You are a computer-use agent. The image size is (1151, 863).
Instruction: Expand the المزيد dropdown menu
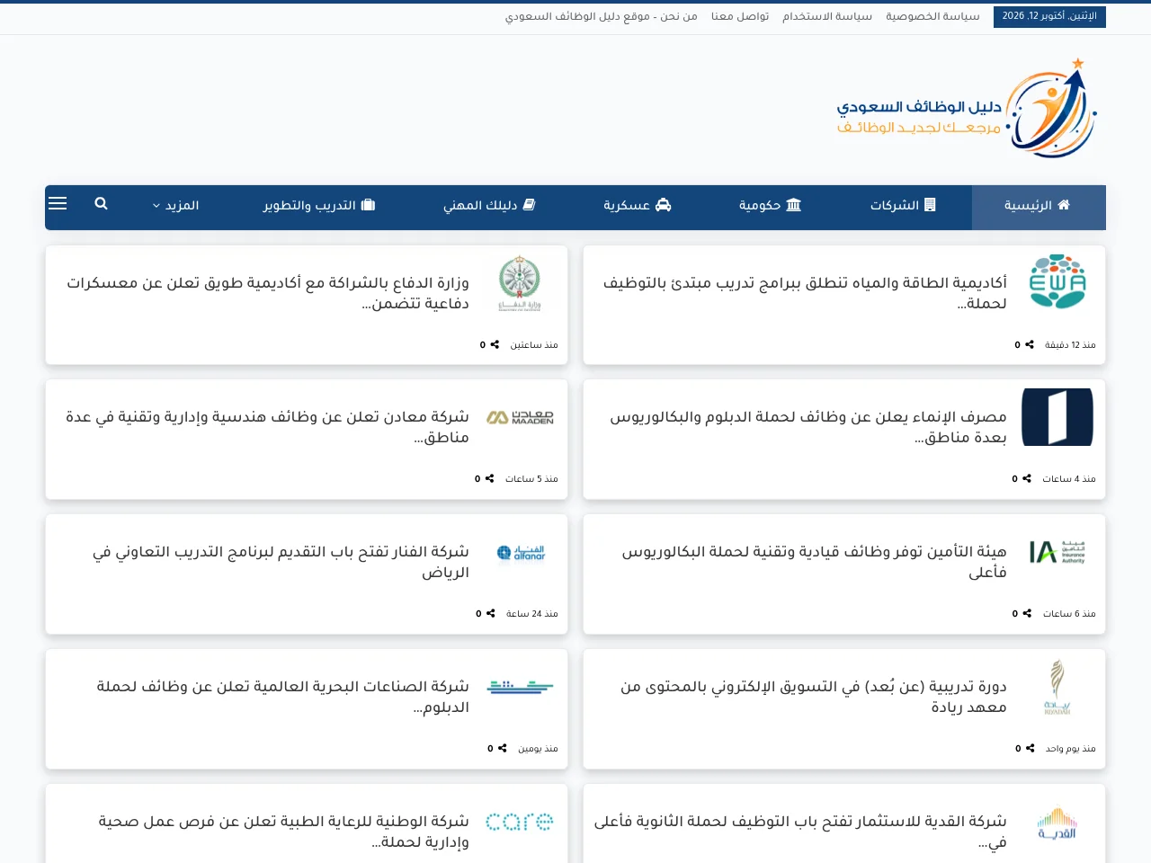click(x=175, y=205)
